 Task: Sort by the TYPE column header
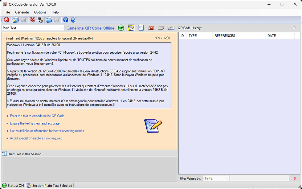coord(200,36)
